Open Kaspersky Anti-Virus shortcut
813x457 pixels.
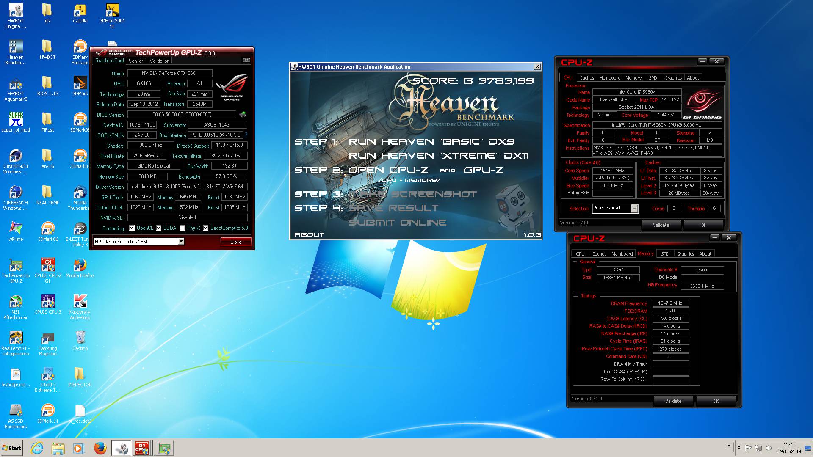(x=80, y=307)
